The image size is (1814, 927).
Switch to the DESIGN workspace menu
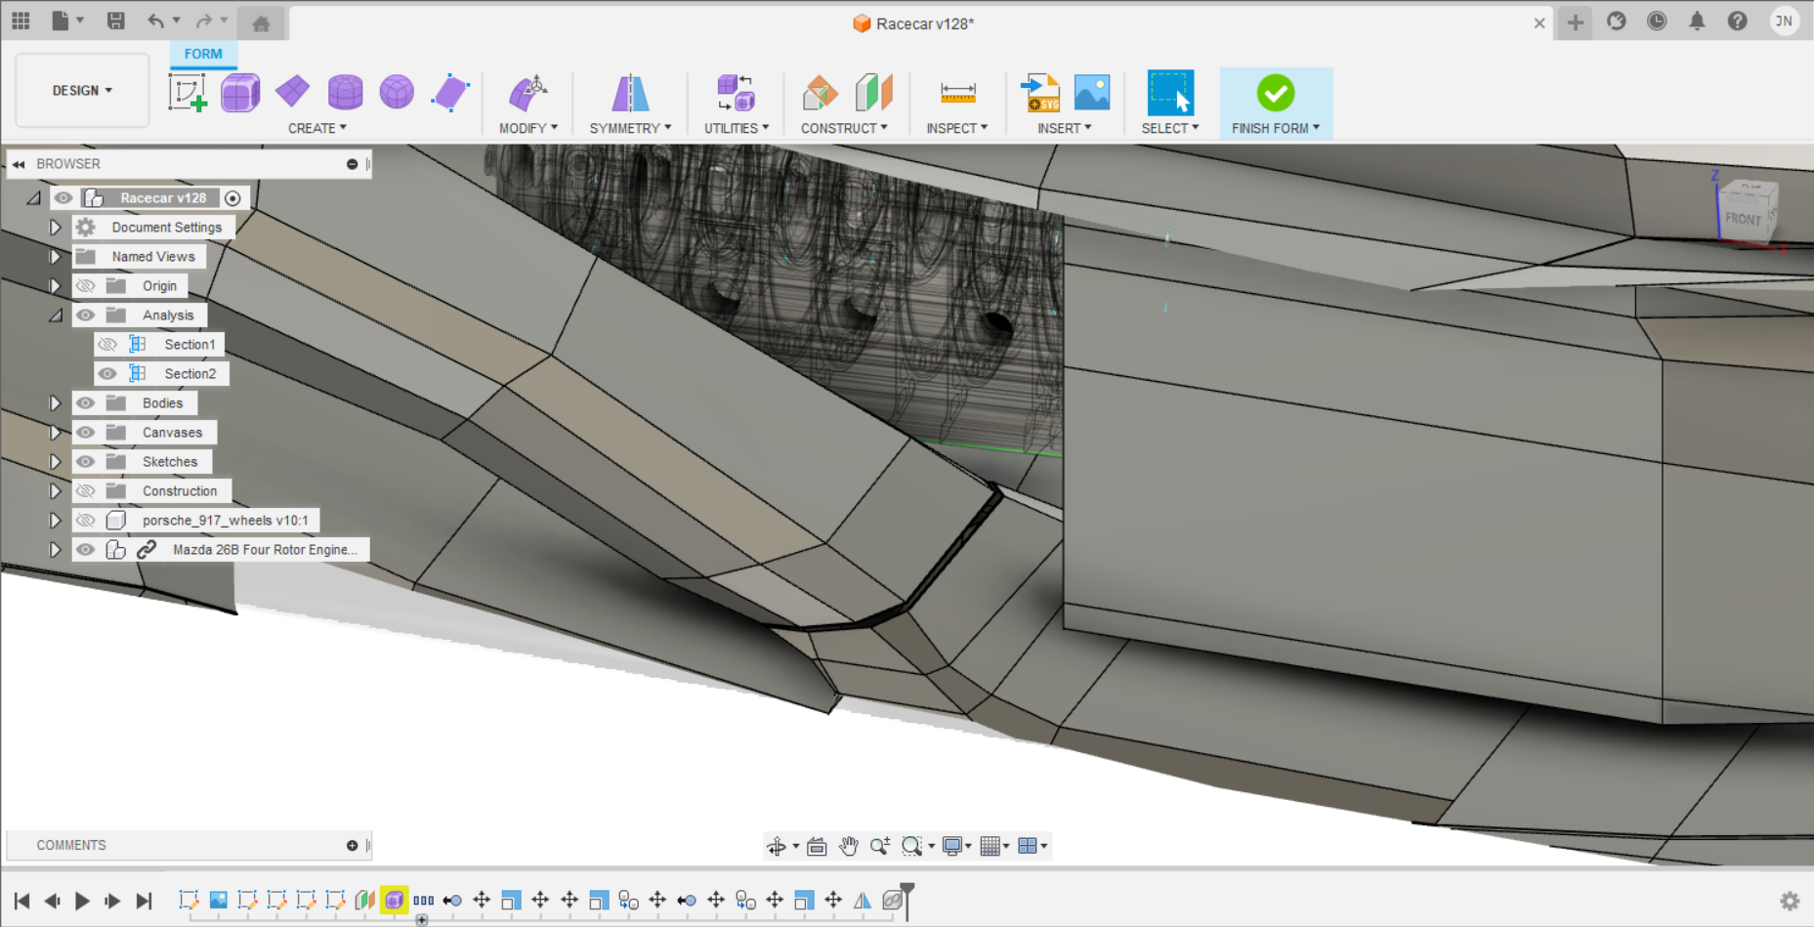(81, 90)
